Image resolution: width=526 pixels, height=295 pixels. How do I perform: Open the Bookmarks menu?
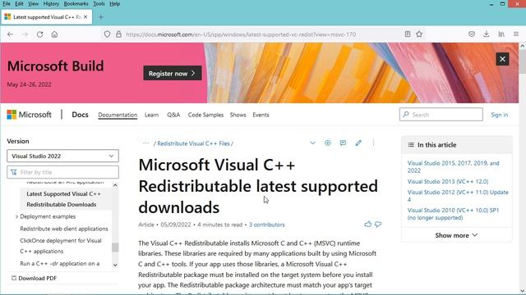pos(76,3)
